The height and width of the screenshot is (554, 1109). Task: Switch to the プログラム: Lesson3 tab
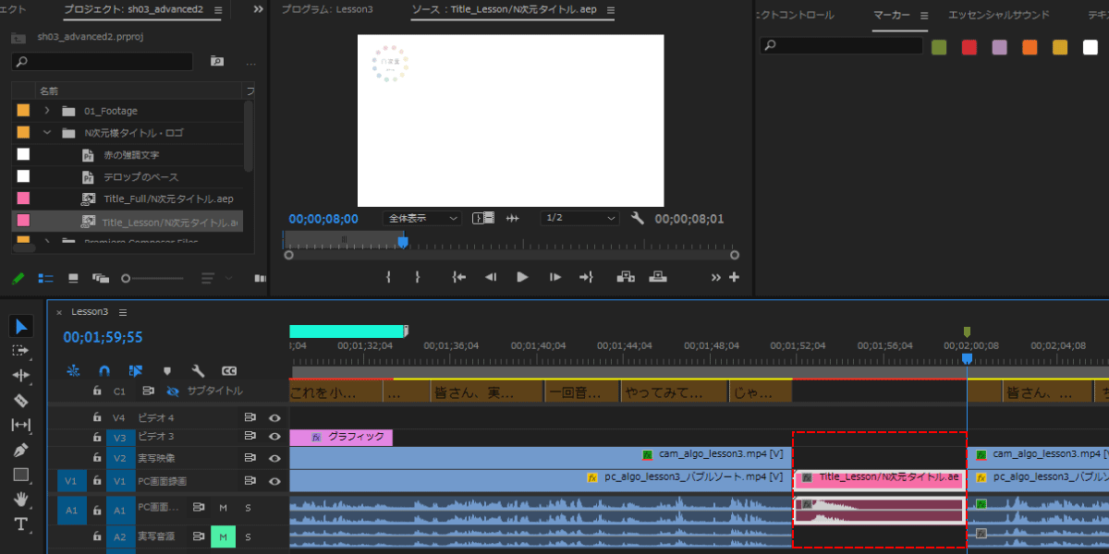pos(327,9)
